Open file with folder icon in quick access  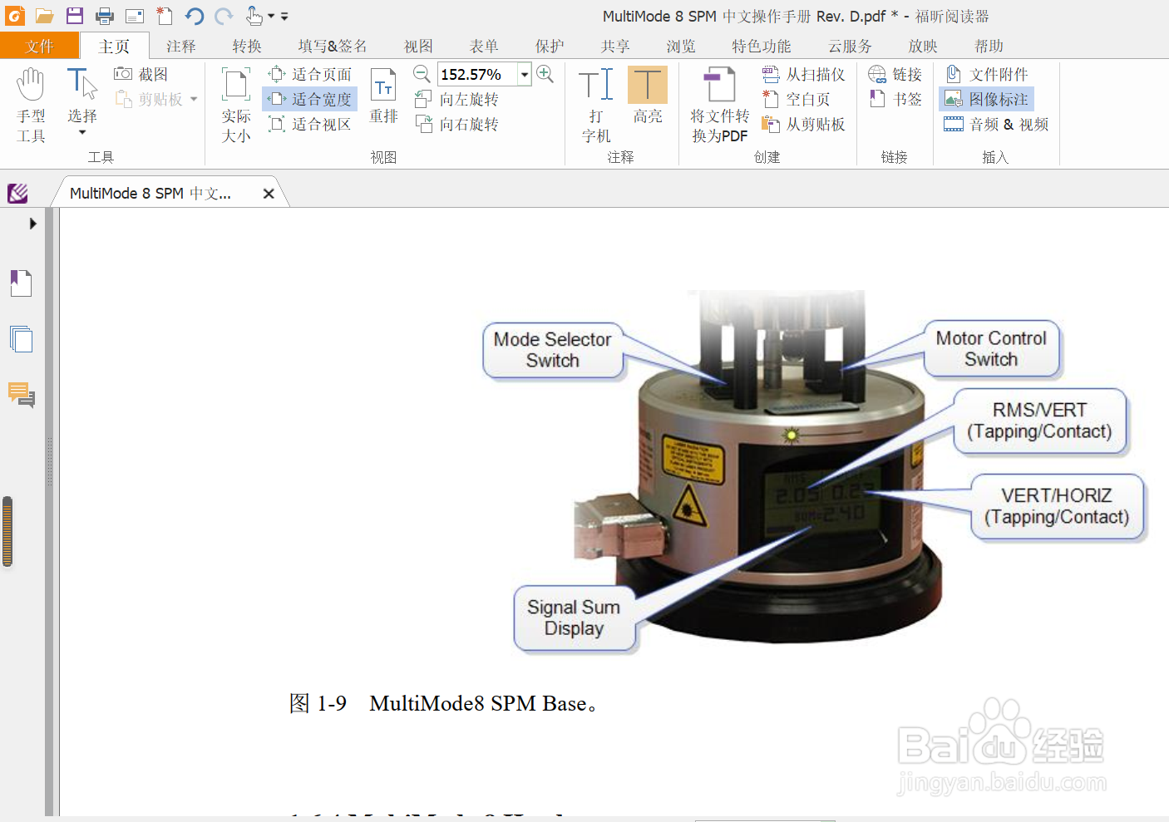pyautogui.click(x=45, y=16)
